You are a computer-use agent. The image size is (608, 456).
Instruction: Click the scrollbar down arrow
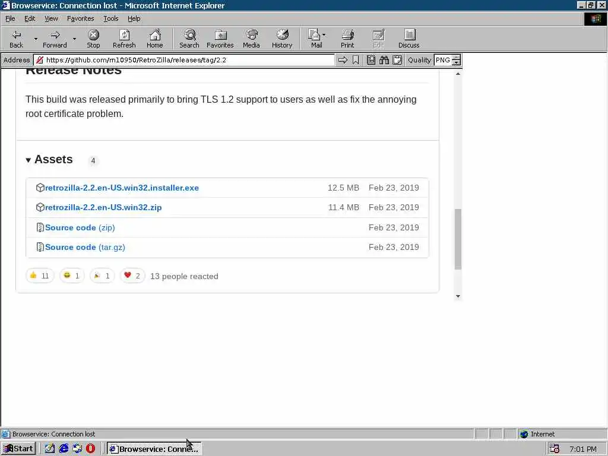pyautogui.click(x=458, y=296)
